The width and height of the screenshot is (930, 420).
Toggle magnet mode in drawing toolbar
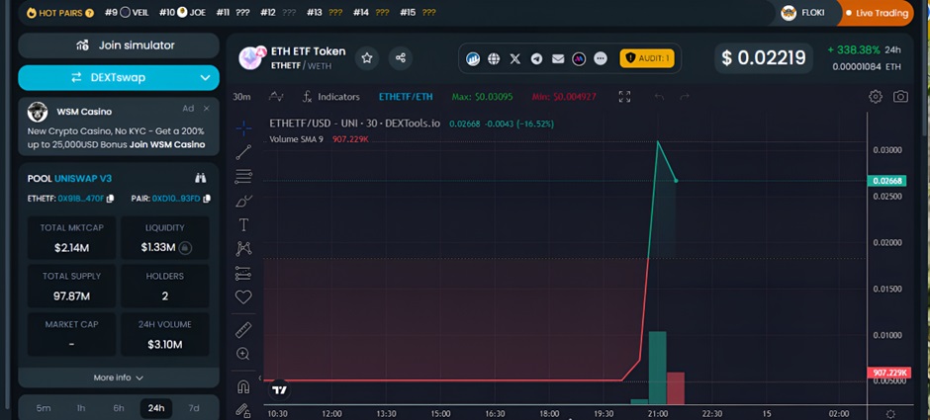(x=243, y=386)
